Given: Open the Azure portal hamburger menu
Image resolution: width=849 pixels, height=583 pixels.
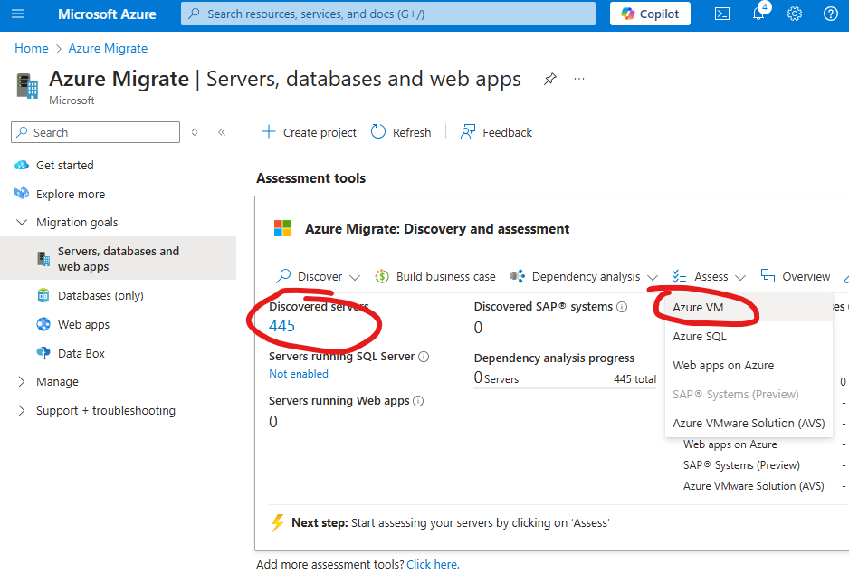Looking at the screenshot, I should [19, 14].
